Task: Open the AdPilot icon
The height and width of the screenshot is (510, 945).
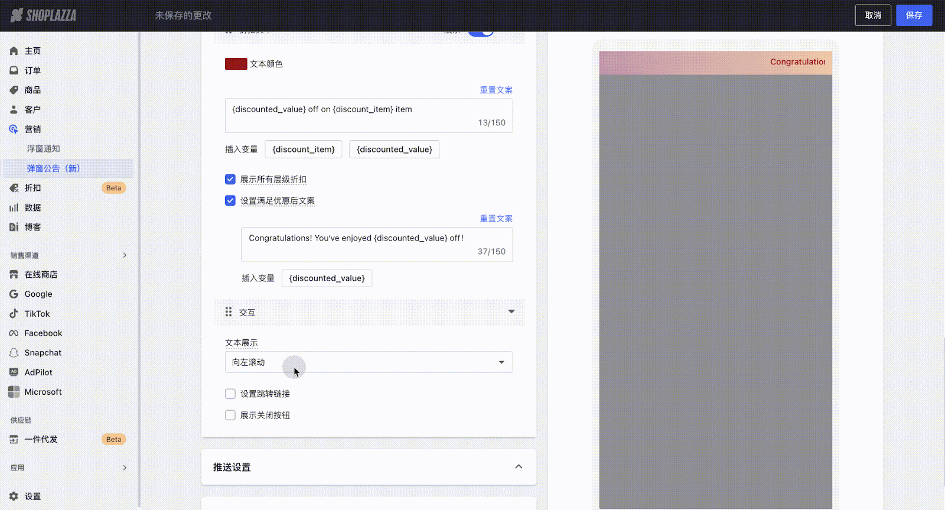Action: [x=14, y=372]
